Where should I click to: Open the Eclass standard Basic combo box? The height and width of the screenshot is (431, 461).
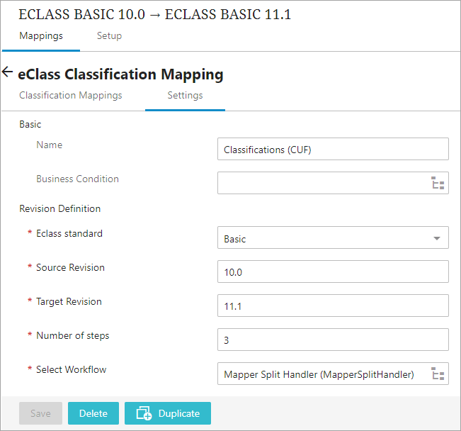click(x=333, y=237)
